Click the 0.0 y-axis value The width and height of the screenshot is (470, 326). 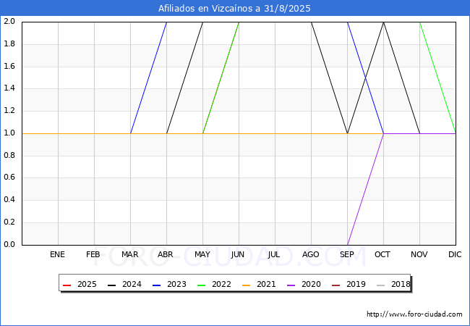(9, 244)
